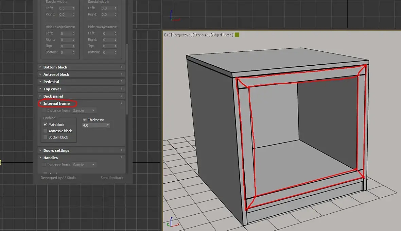Click the Send feedback link
401x231 pixels.
pyautogui.click(x=112, y=178)
